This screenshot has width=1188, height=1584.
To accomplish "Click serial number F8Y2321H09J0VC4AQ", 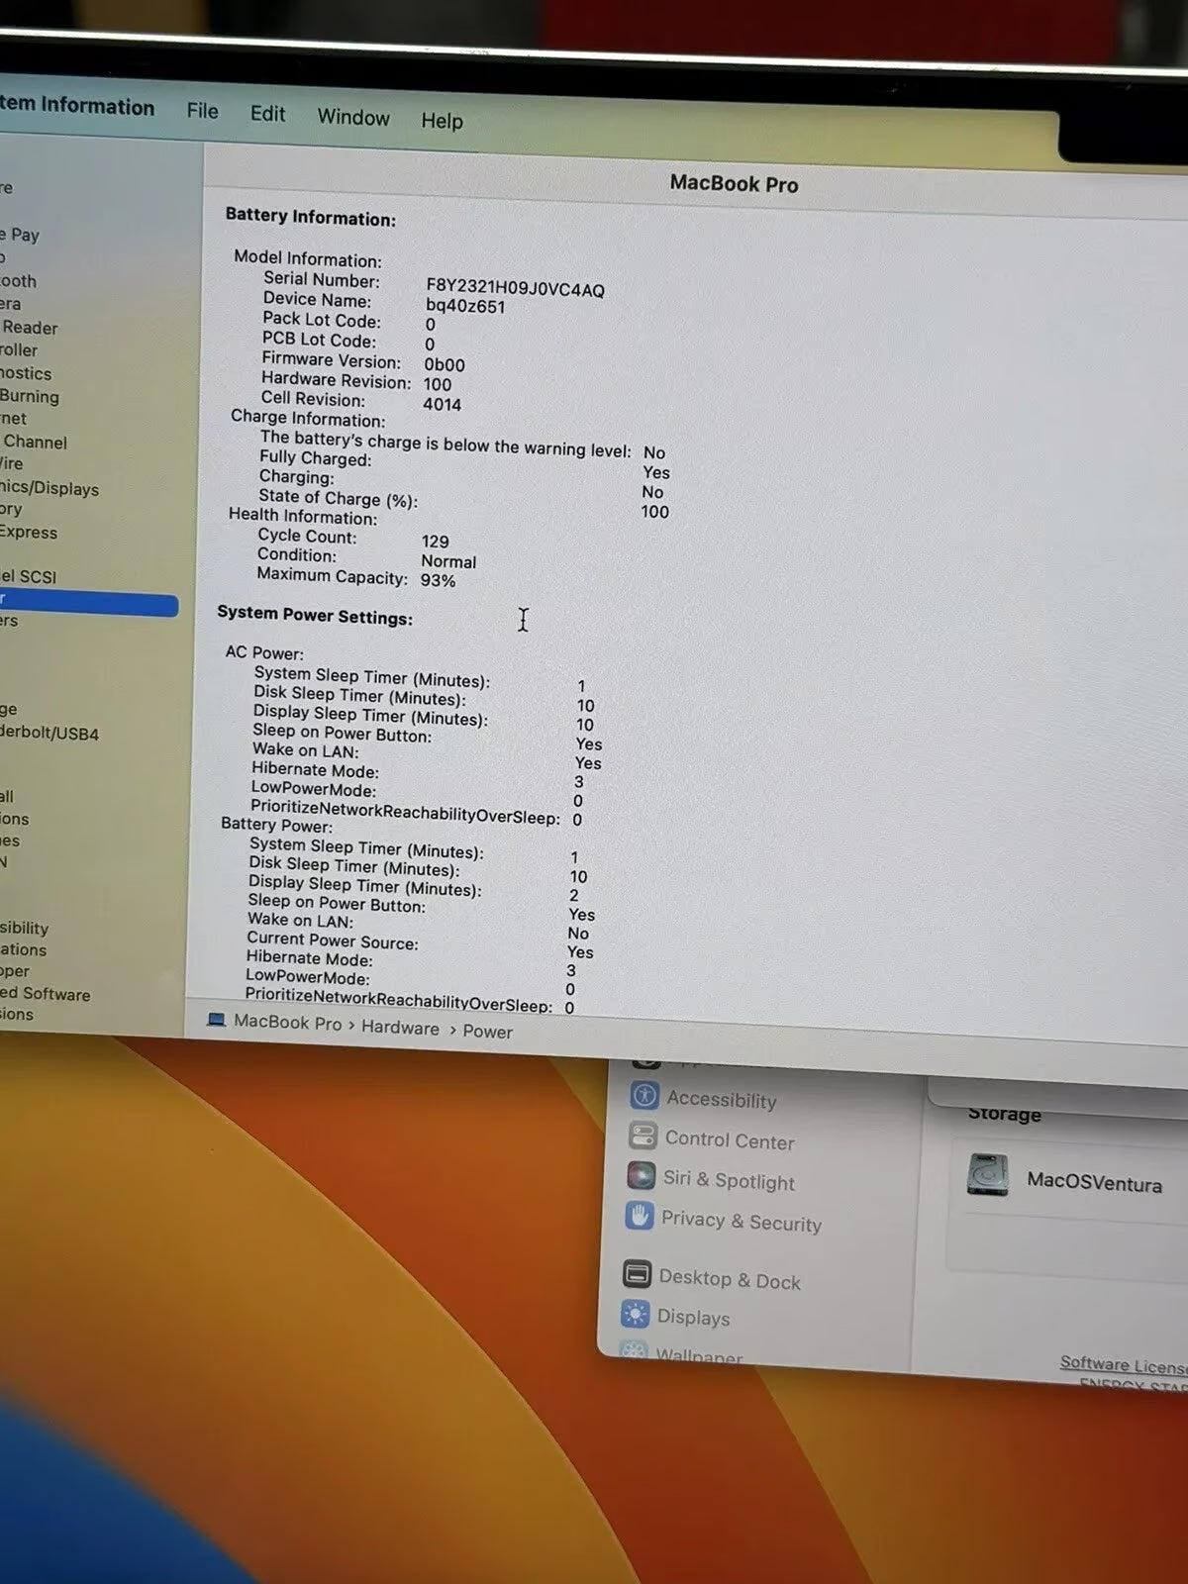I will [x=515, y=289].
